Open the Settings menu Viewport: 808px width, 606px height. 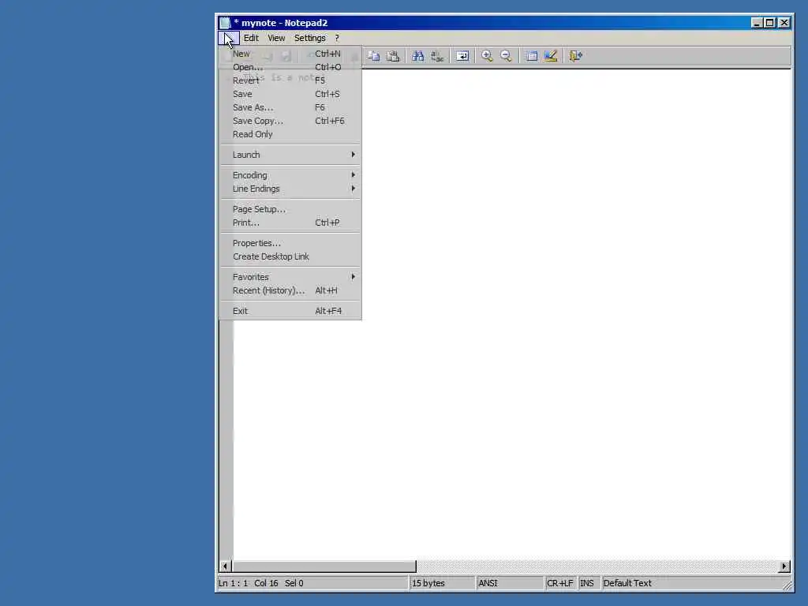pos(309,38)
